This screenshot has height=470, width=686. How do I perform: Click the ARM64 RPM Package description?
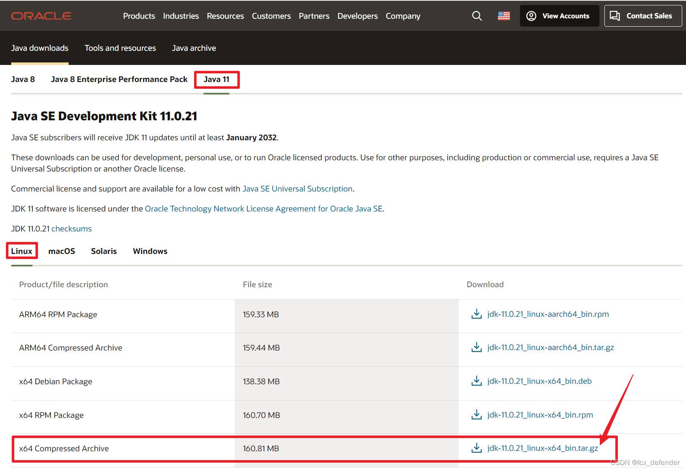pos(58,314)
